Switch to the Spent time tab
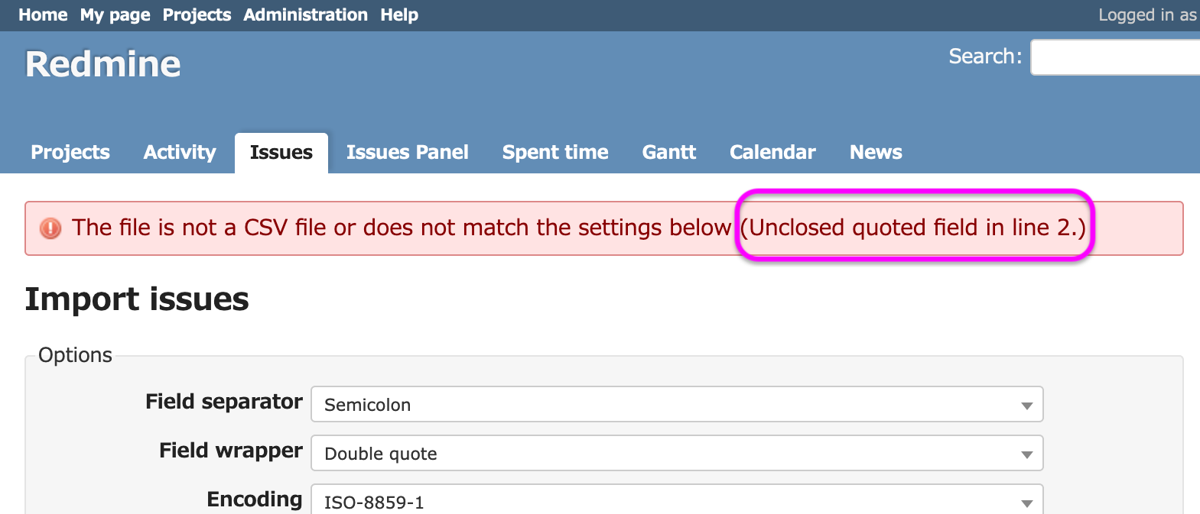1200x514 pixels. tap(555, 152)
